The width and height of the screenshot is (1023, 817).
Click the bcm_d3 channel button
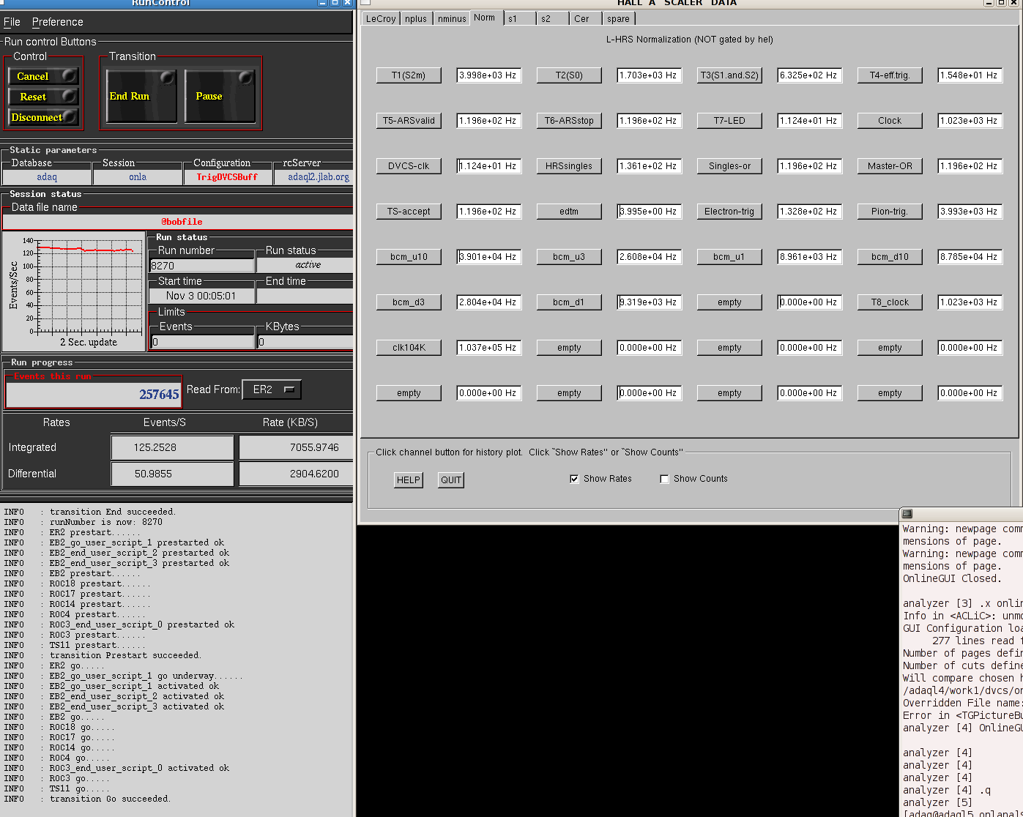click(409, 302)
